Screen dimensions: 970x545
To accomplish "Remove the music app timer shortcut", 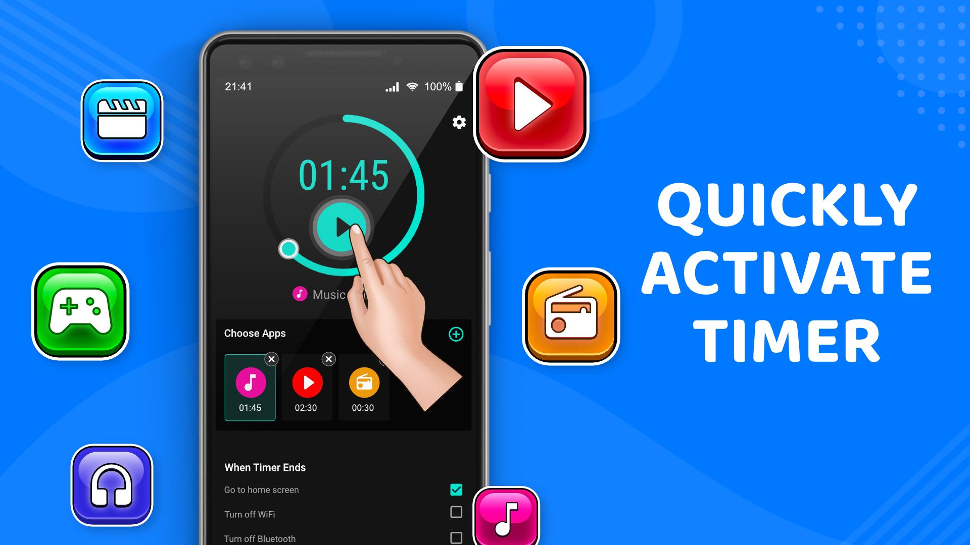I will [x=272, y=359].
